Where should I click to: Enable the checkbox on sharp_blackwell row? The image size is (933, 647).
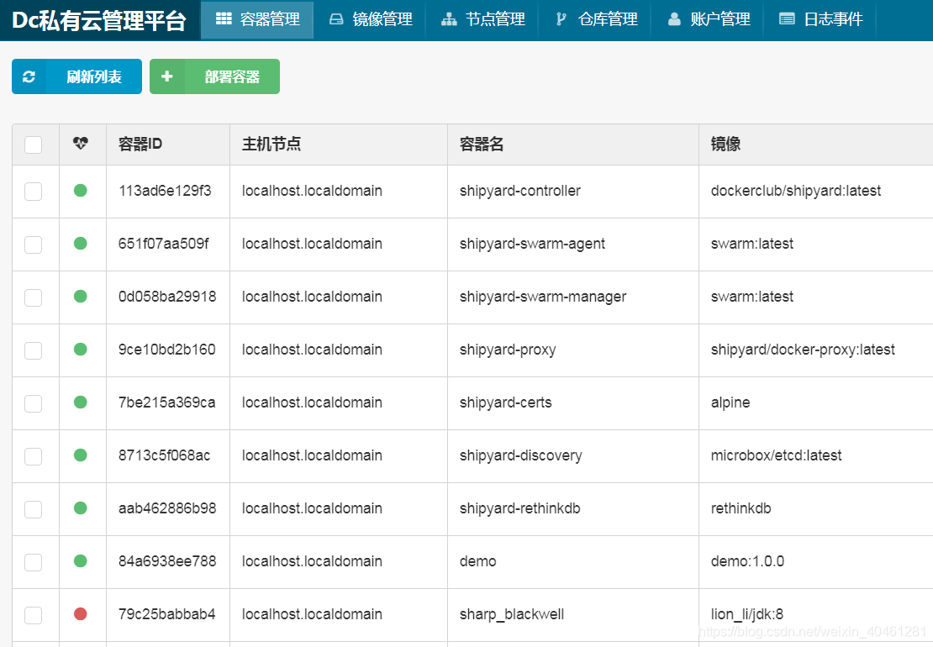click(34, 615)
